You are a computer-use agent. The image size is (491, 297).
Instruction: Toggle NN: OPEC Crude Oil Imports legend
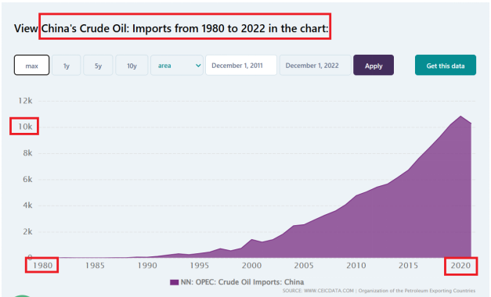tap(242, 282)
